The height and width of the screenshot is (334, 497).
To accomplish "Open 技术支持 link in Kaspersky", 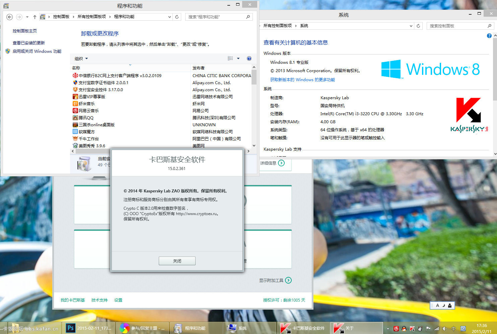I will (x=99, y=300).
